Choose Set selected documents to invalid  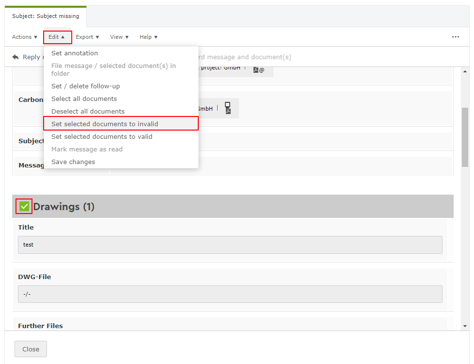click(x=105, y=124)
